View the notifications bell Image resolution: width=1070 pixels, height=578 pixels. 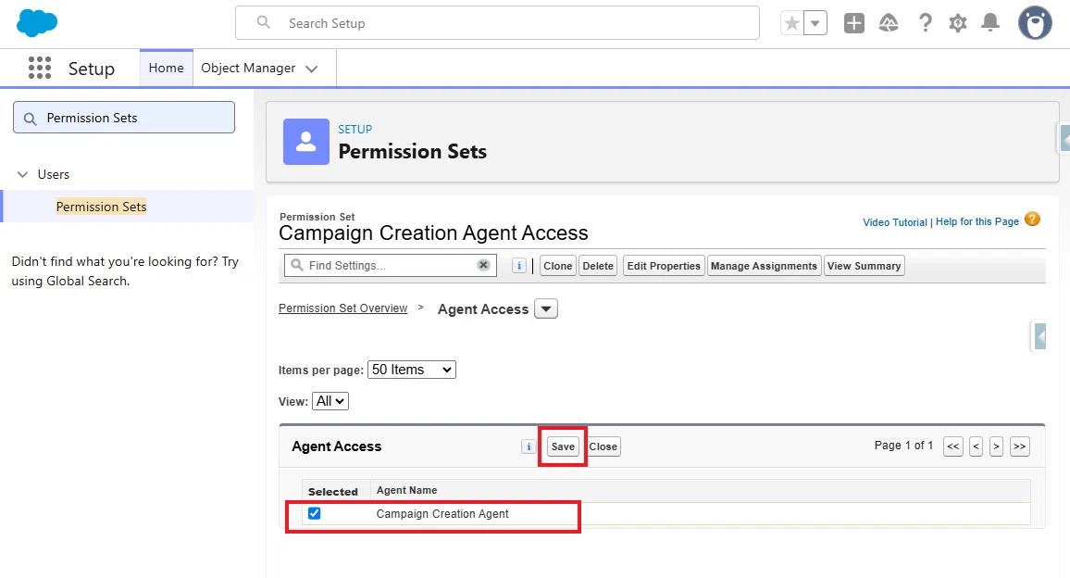coord(990,23)
